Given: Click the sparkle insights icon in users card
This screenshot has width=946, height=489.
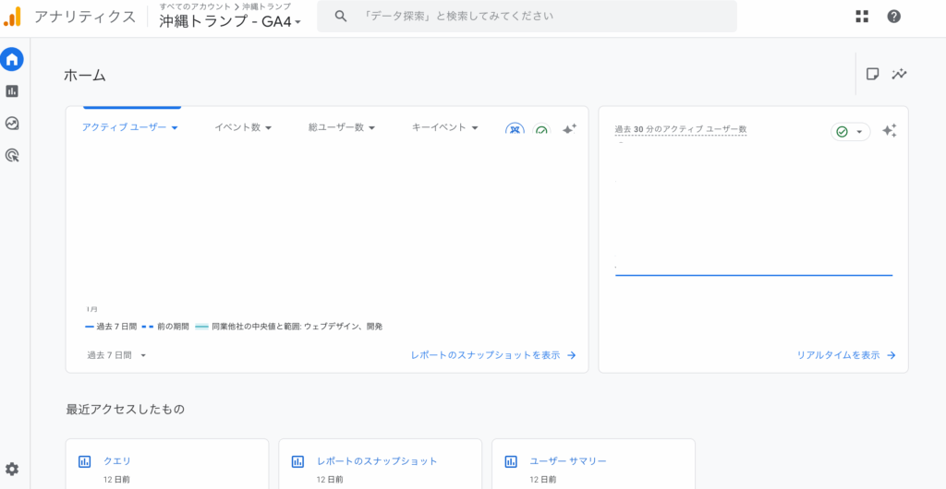Looking at the screenshot, I should pyautogui.click(x=569, y=128).
